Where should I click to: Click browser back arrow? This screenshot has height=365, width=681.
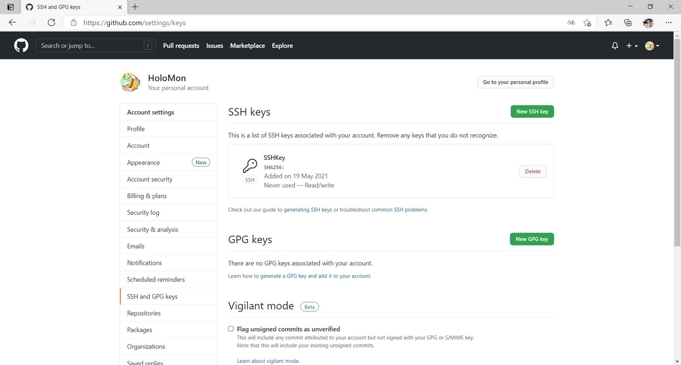coord(12,23)
